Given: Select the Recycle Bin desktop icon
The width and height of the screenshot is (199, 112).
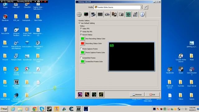Looking at the screenshot, I should point(5,31).
